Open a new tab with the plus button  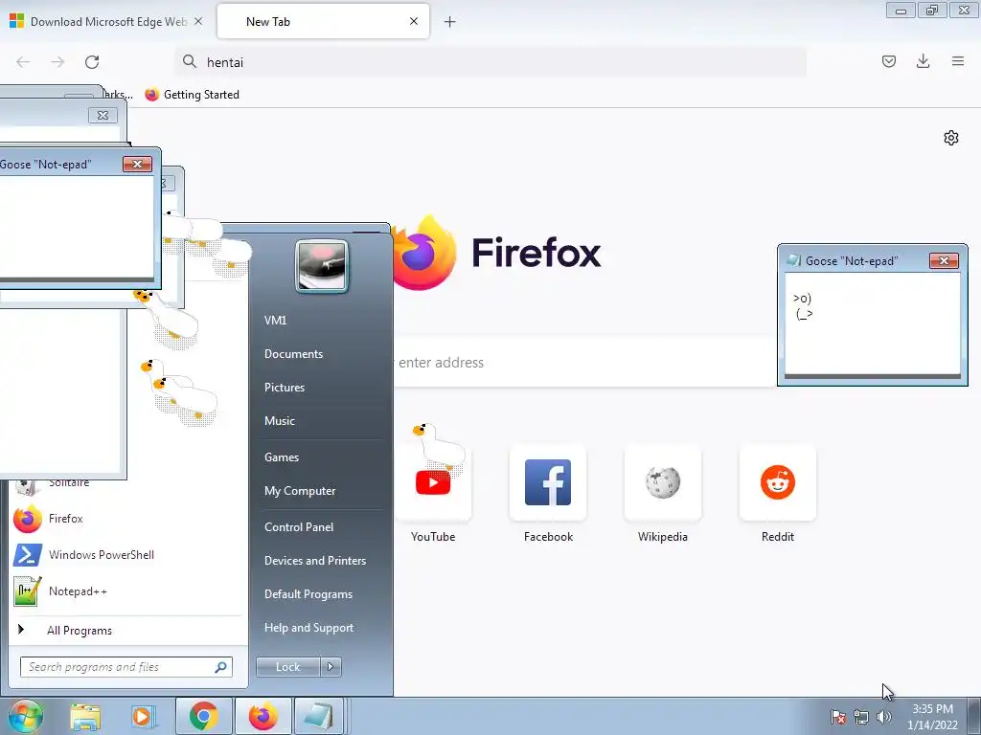[450, 22]
